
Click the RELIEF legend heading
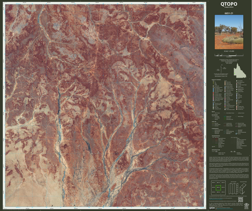pos(213,111)
